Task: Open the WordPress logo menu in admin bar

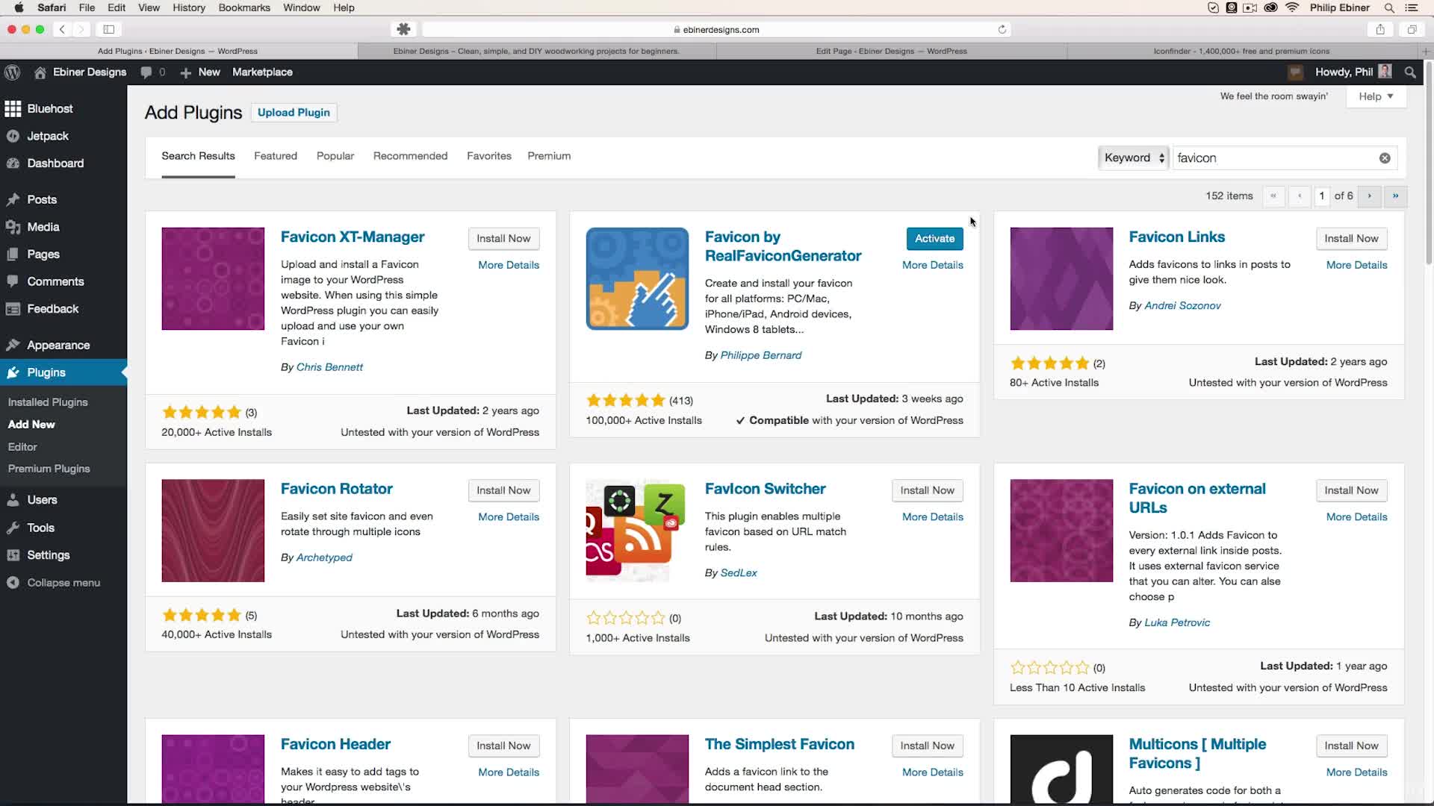Action: (x=12, y=72)
